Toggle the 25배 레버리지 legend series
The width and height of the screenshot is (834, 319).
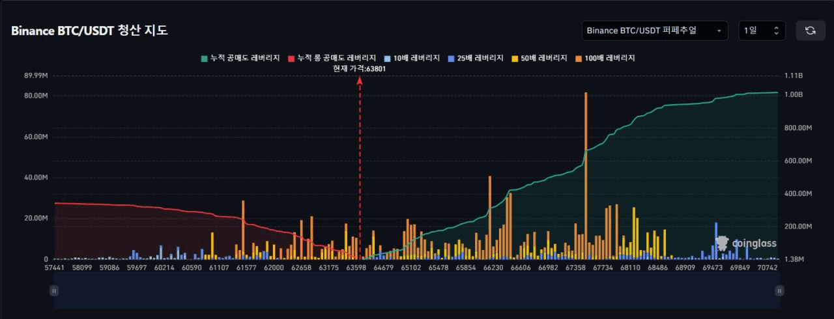tap(476, 58)
